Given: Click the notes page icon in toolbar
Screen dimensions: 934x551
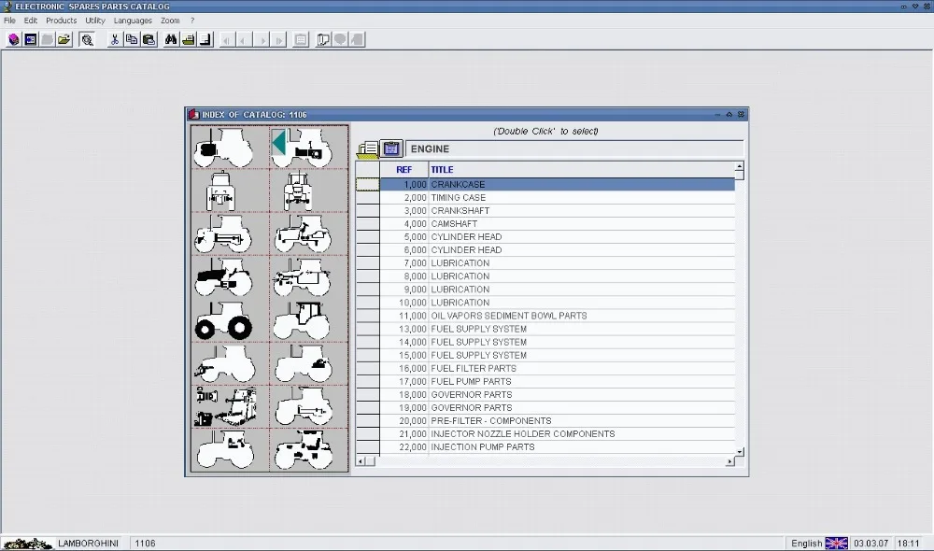Looking at the screenshot, I should (323, 40).
